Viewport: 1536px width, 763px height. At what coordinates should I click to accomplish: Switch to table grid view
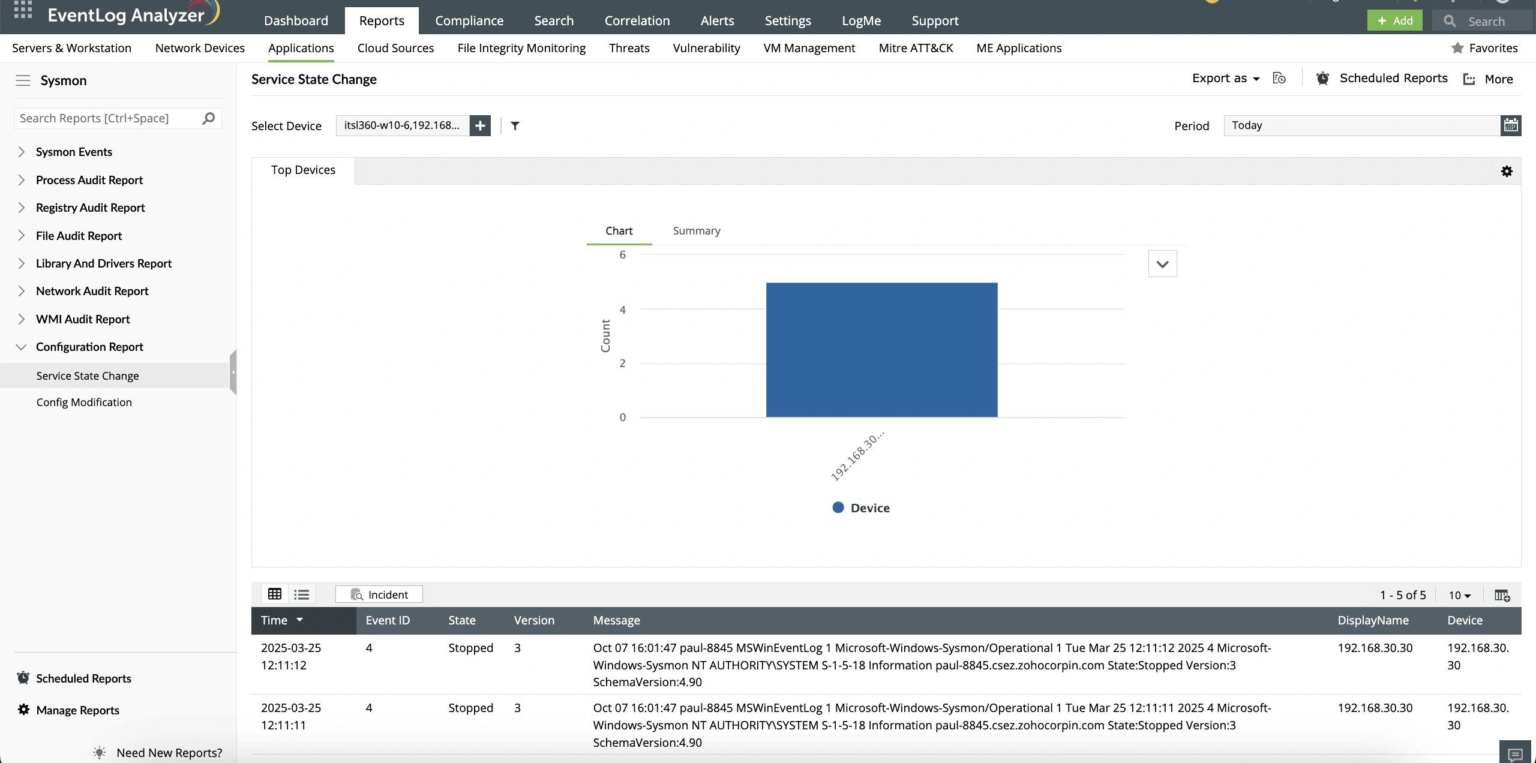pyautogui.click(x=275, y=594)
